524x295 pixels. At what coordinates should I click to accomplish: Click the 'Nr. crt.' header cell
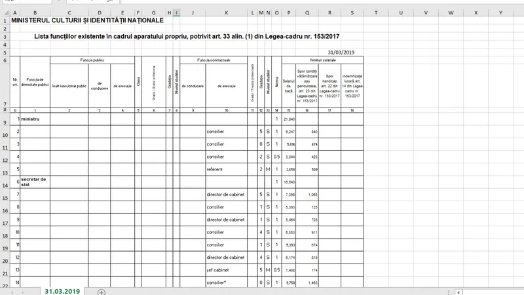(x=15, y=83)
